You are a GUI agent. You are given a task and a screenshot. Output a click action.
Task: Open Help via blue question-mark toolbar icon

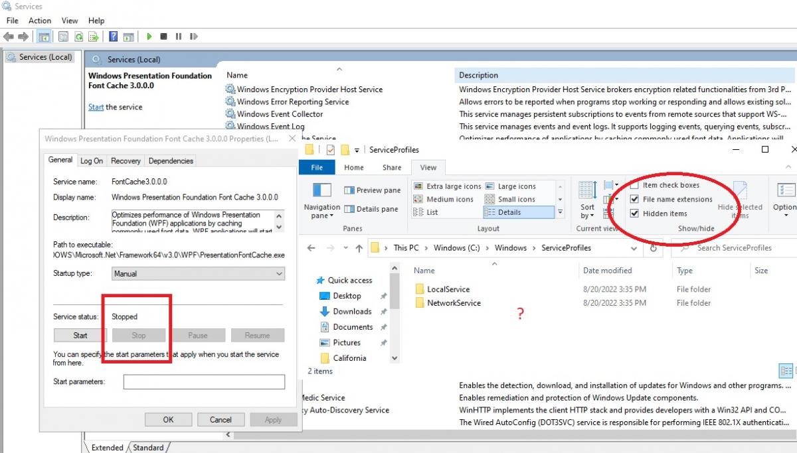[114, 36]
